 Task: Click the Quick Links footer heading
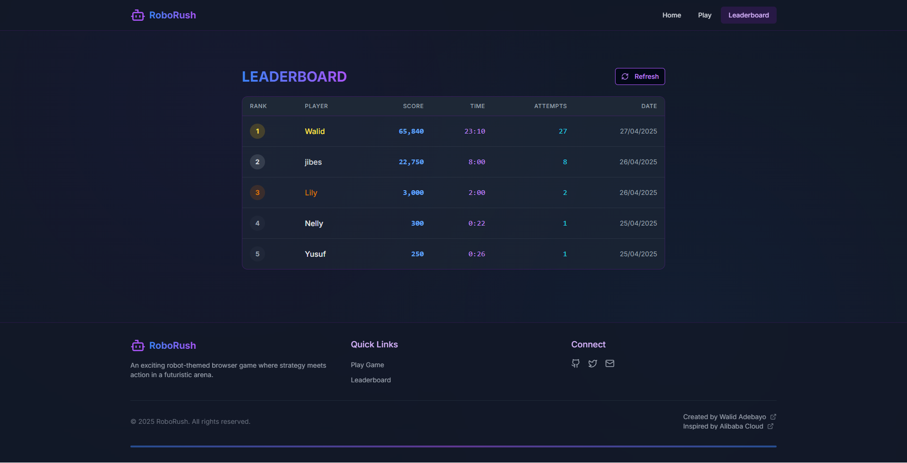click(x=374, y=345)
